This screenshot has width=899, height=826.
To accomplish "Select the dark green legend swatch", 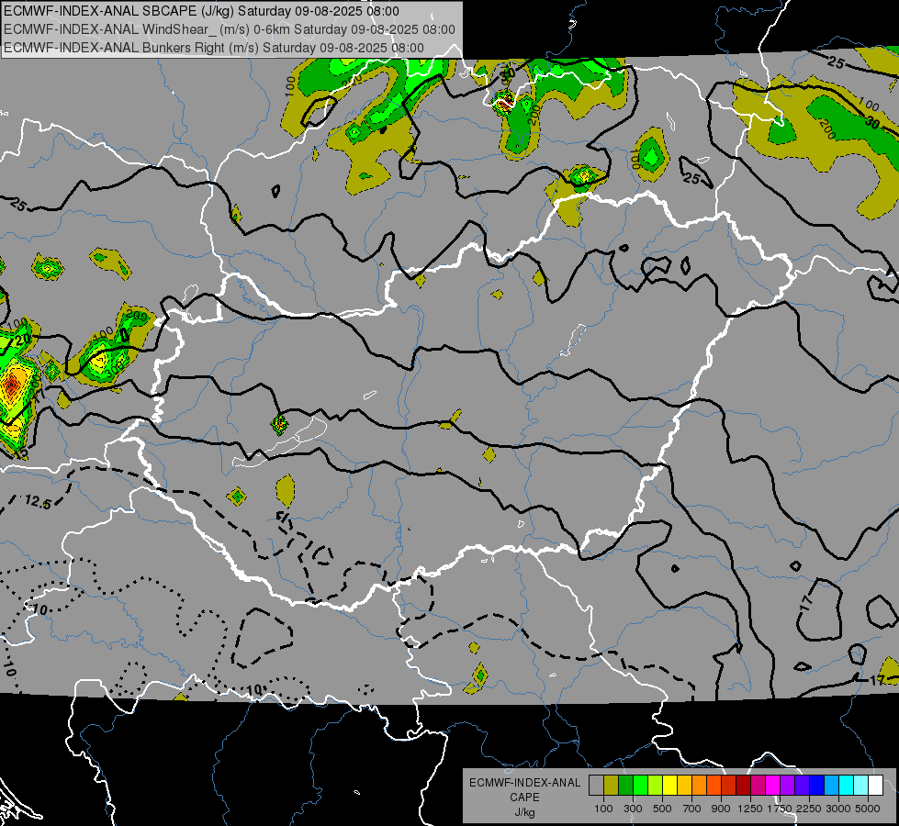I will pyautogui.click(x=625, y=785).
